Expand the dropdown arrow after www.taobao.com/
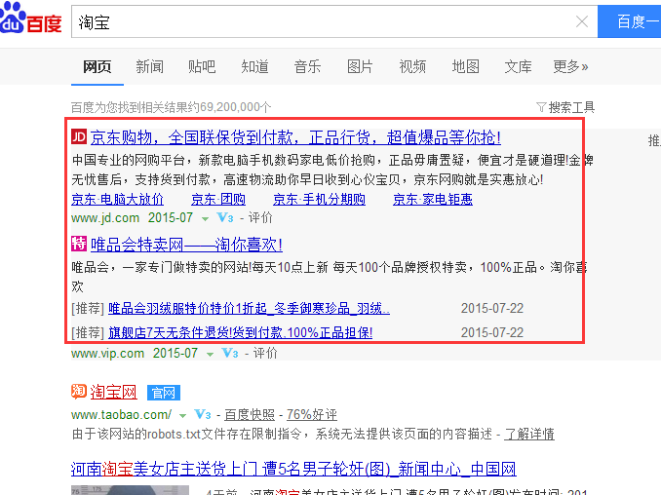 point(182,416)
